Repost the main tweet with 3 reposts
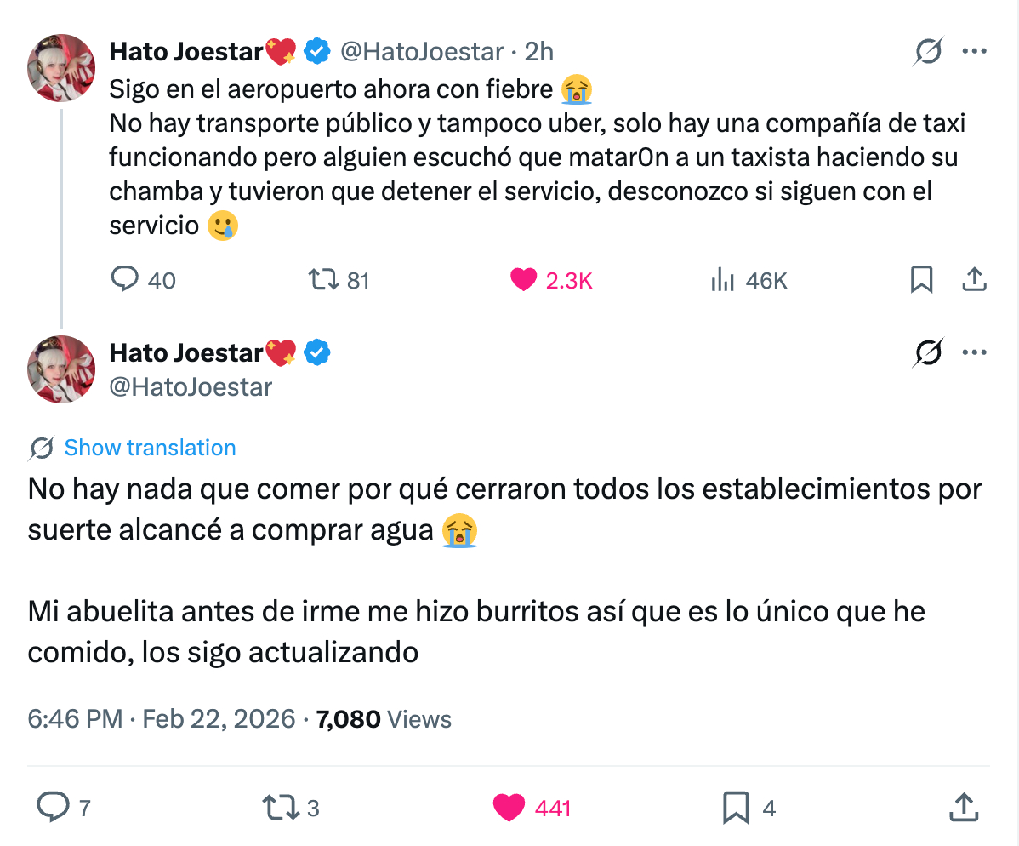 pyautogui.click(x=280, y=807)
